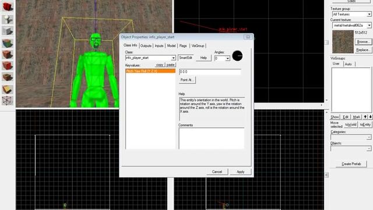Image resolution: width=373 pixels, height=210 pixels.
Task: Click the paste keyvalues button
Action: click(170, 65)
